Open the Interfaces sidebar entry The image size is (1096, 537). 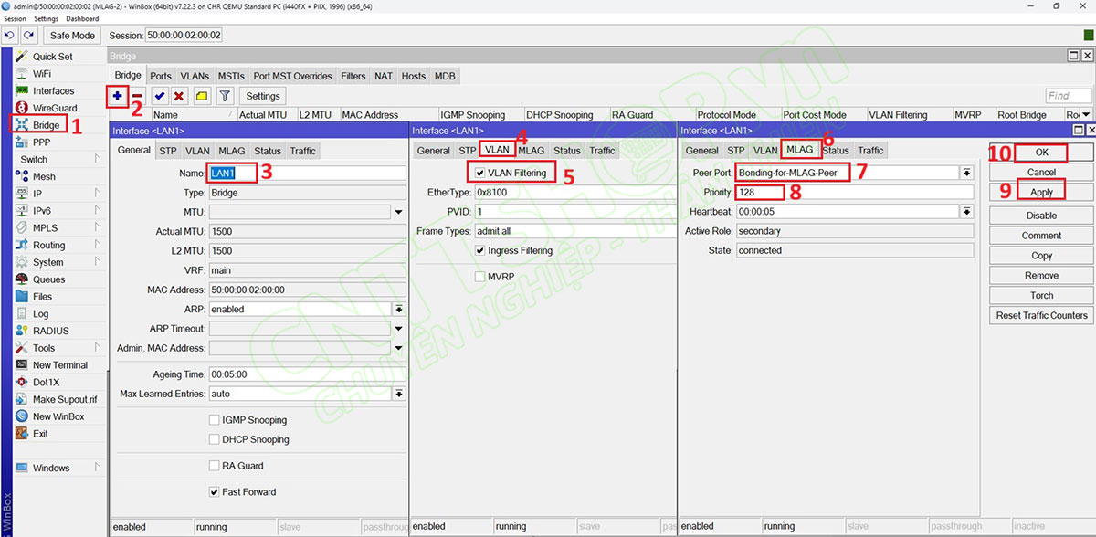point(53,91)
